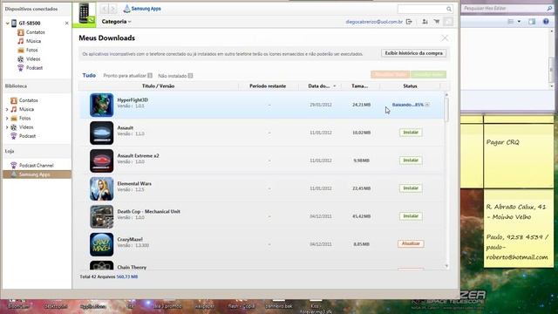558x314 pixels.
Task: Toggle the preview pane in Explorer window
Action: coord(532,22)
